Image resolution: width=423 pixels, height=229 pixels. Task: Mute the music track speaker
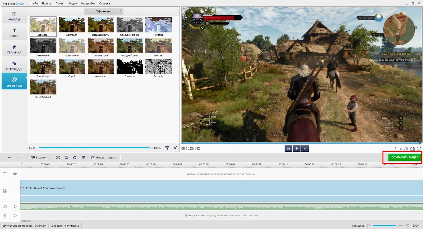tap(15, 206)
